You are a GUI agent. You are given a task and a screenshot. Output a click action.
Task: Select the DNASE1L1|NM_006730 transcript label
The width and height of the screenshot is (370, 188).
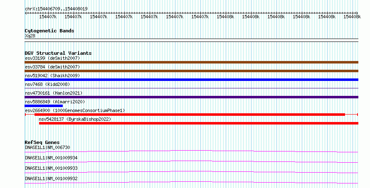pos(47,147)
